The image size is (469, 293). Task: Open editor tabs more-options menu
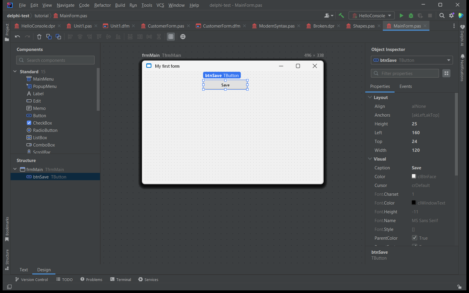[454, 26]
